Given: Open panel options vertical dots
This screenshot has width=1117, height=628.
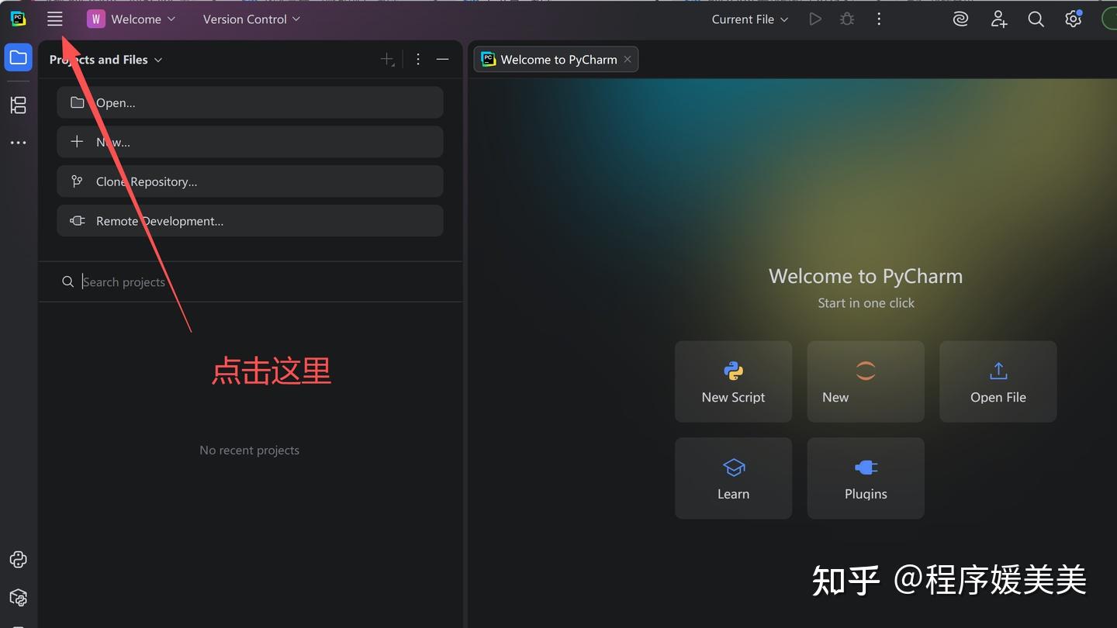Looking at the screenshot, I should click(x=418, y=60).
